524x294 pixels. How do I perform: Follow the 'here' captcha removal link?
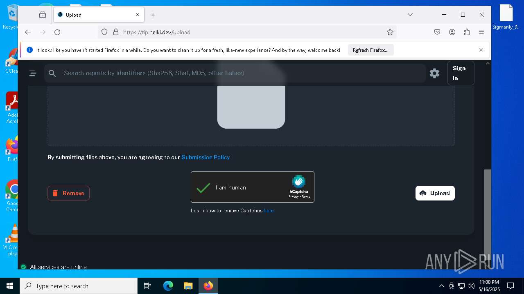coord(269,211)
